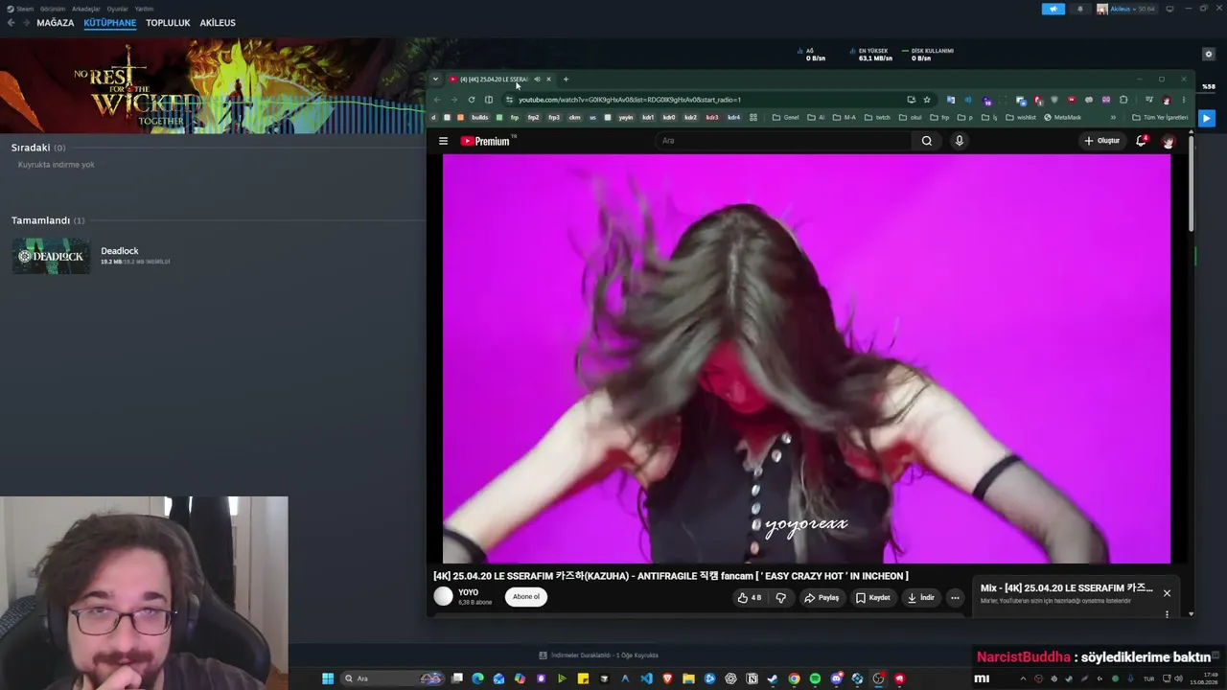Click the No Rest for the Wicked banner
1227x690 pixels.
point(211,86)
